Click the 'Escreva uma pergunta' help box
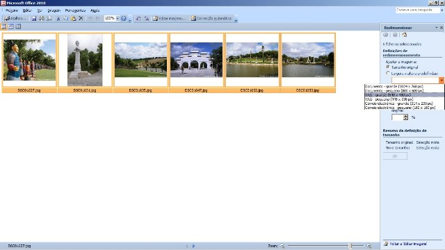Screen dimensions: 445x250 click(x=418, y=10)
